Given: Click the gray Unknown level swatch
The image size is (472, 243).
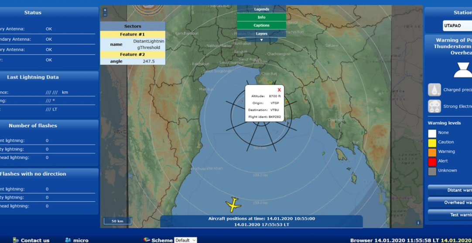Looking at the screenshot, I should [x=432, y=171].
